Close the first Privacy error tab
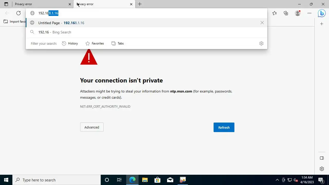 pos(70,4)
